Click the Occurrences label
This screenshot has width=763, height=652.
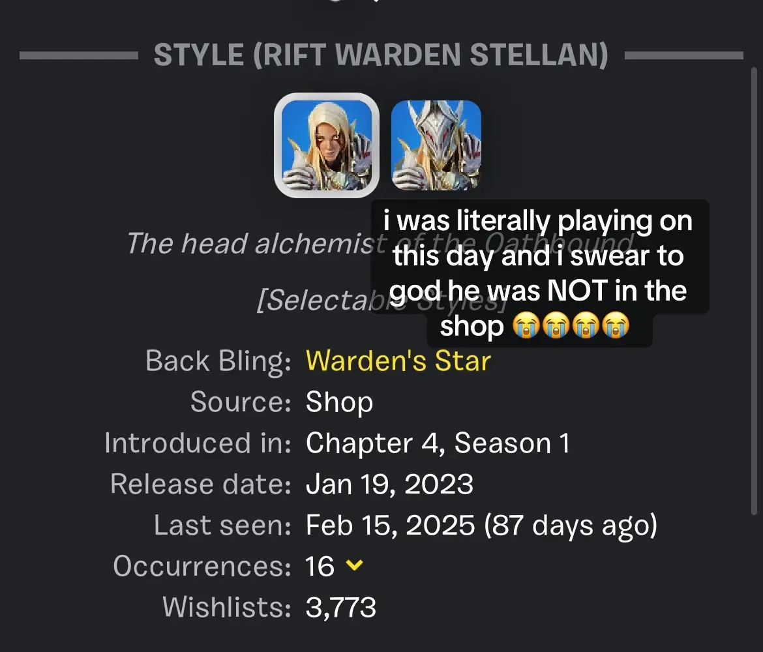tap(202, 567)
